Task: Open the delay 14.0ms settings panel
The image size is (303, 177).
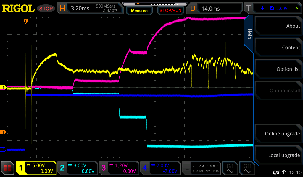Action: pos(215,8)
